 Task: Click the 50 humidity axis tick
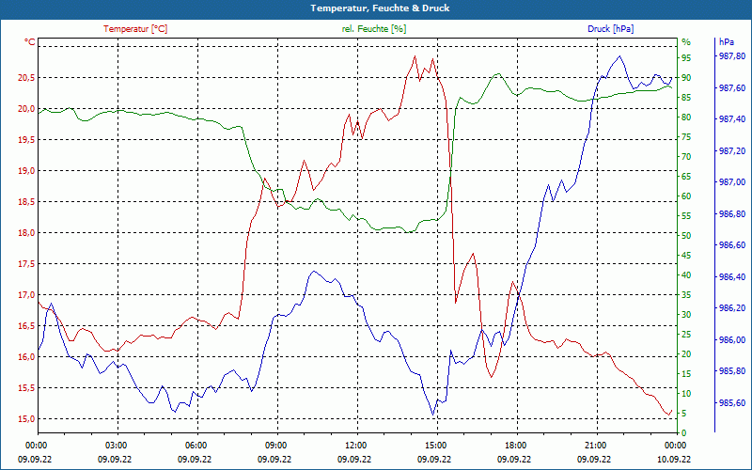[686, 236]
